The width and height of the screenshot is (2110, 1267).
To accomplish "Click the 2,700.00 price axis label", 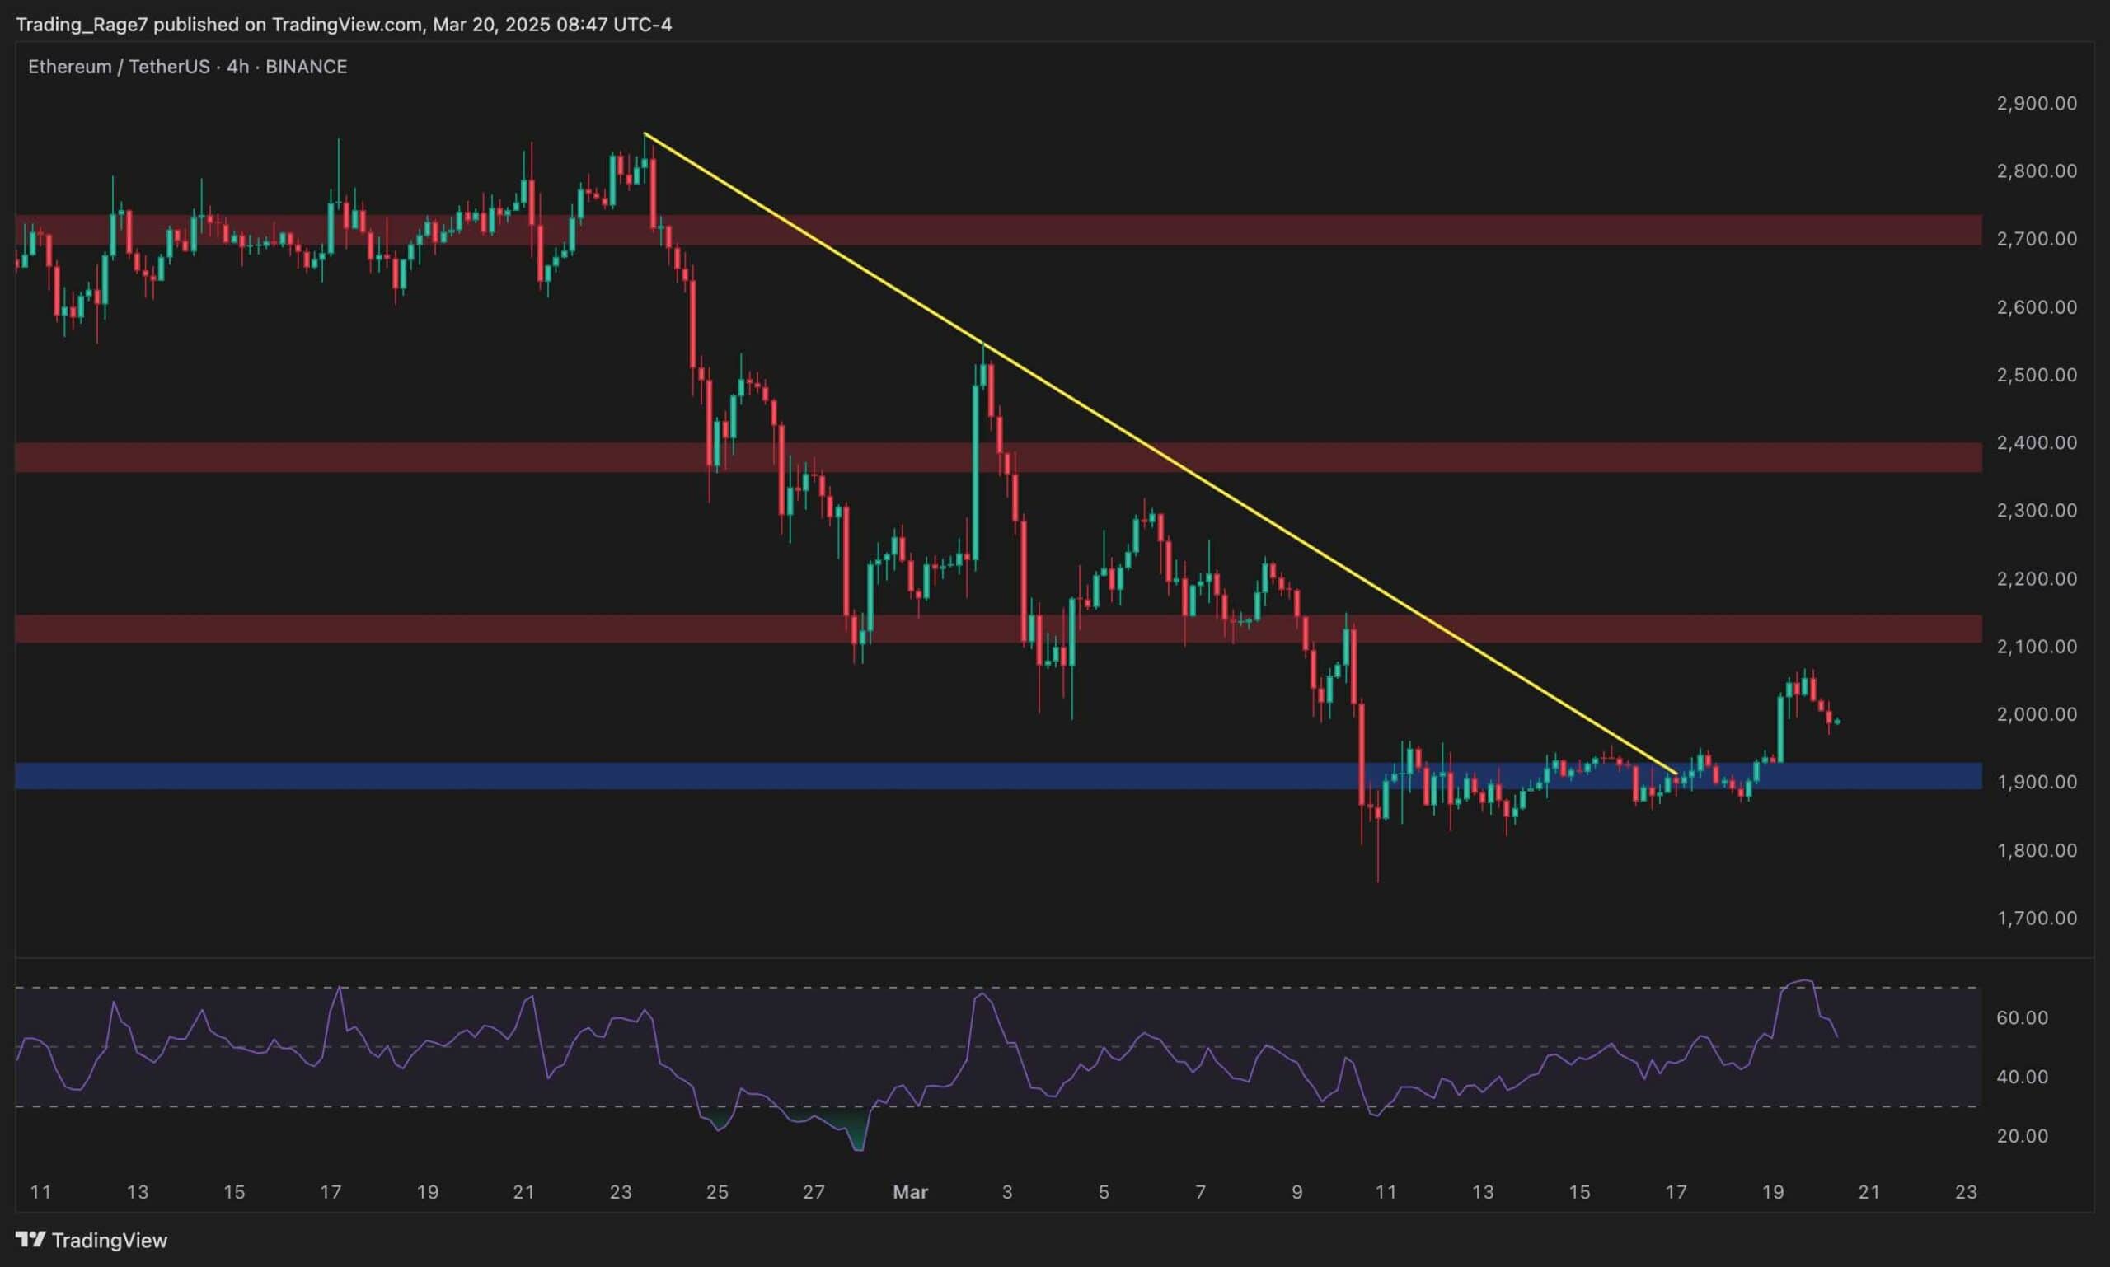I will coord(2037,238).
